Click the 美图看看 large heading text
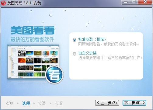The width and height of the screenshot is (153, 110). pos(33,30)
